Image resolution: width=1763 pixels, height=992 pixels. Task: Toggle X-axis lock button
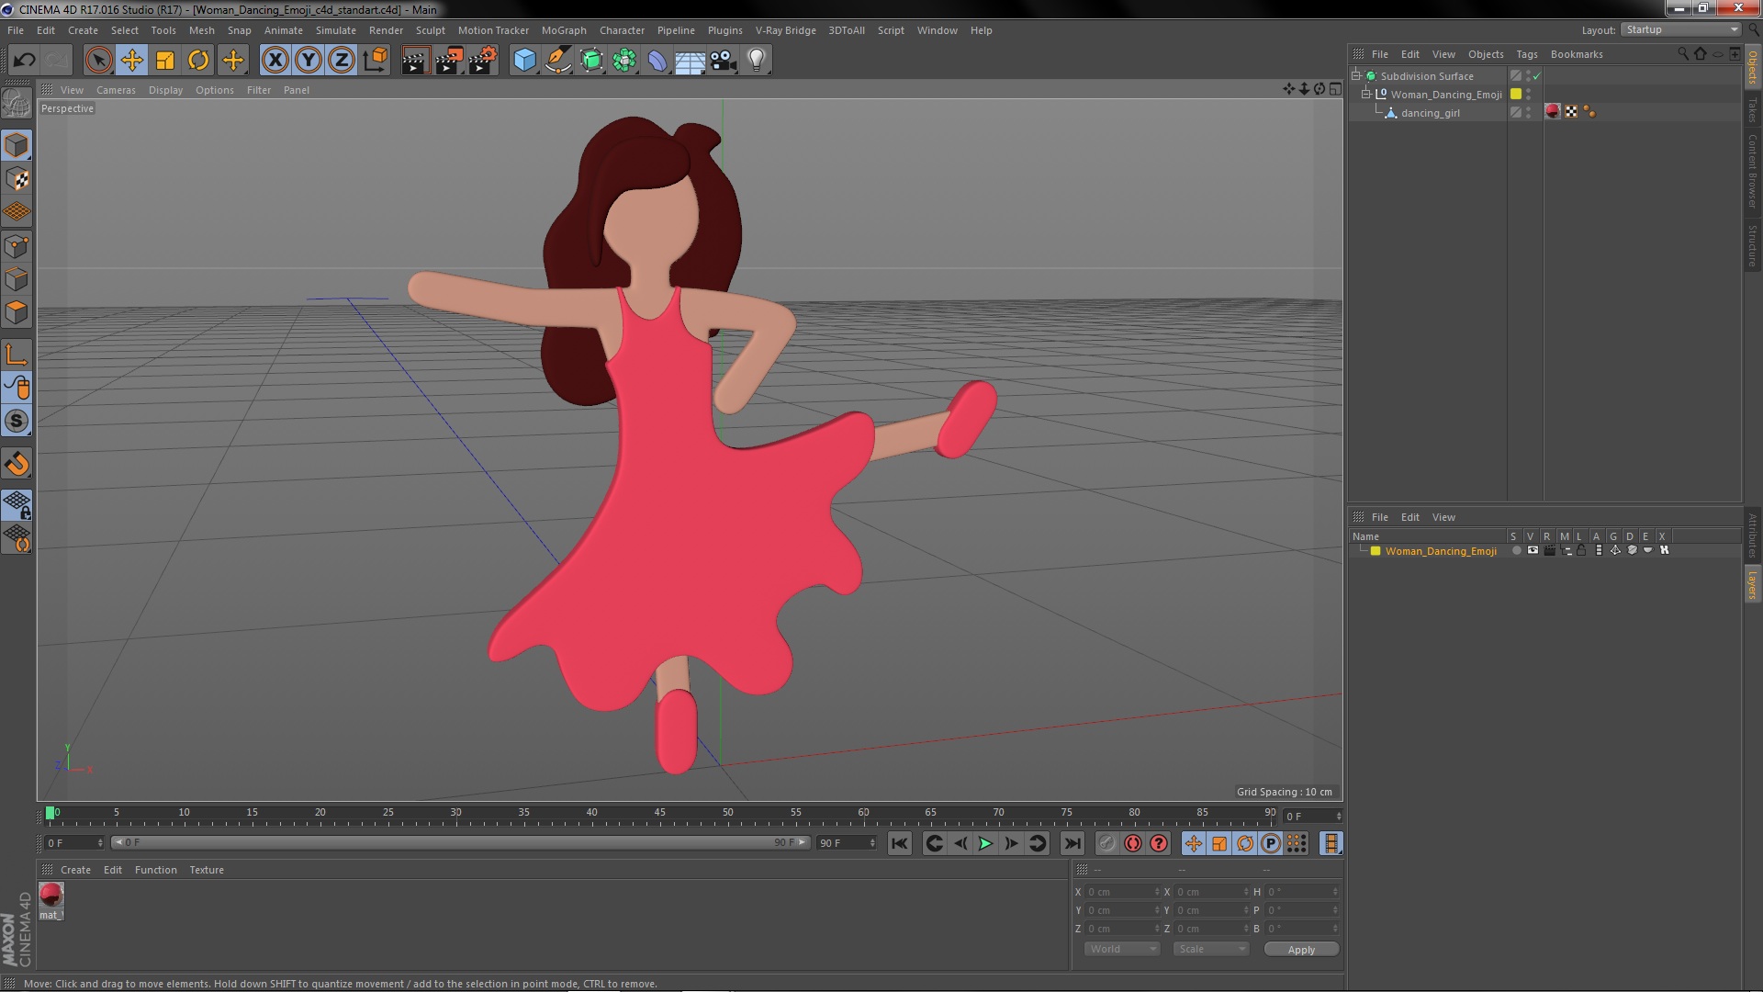pos(275,61)
